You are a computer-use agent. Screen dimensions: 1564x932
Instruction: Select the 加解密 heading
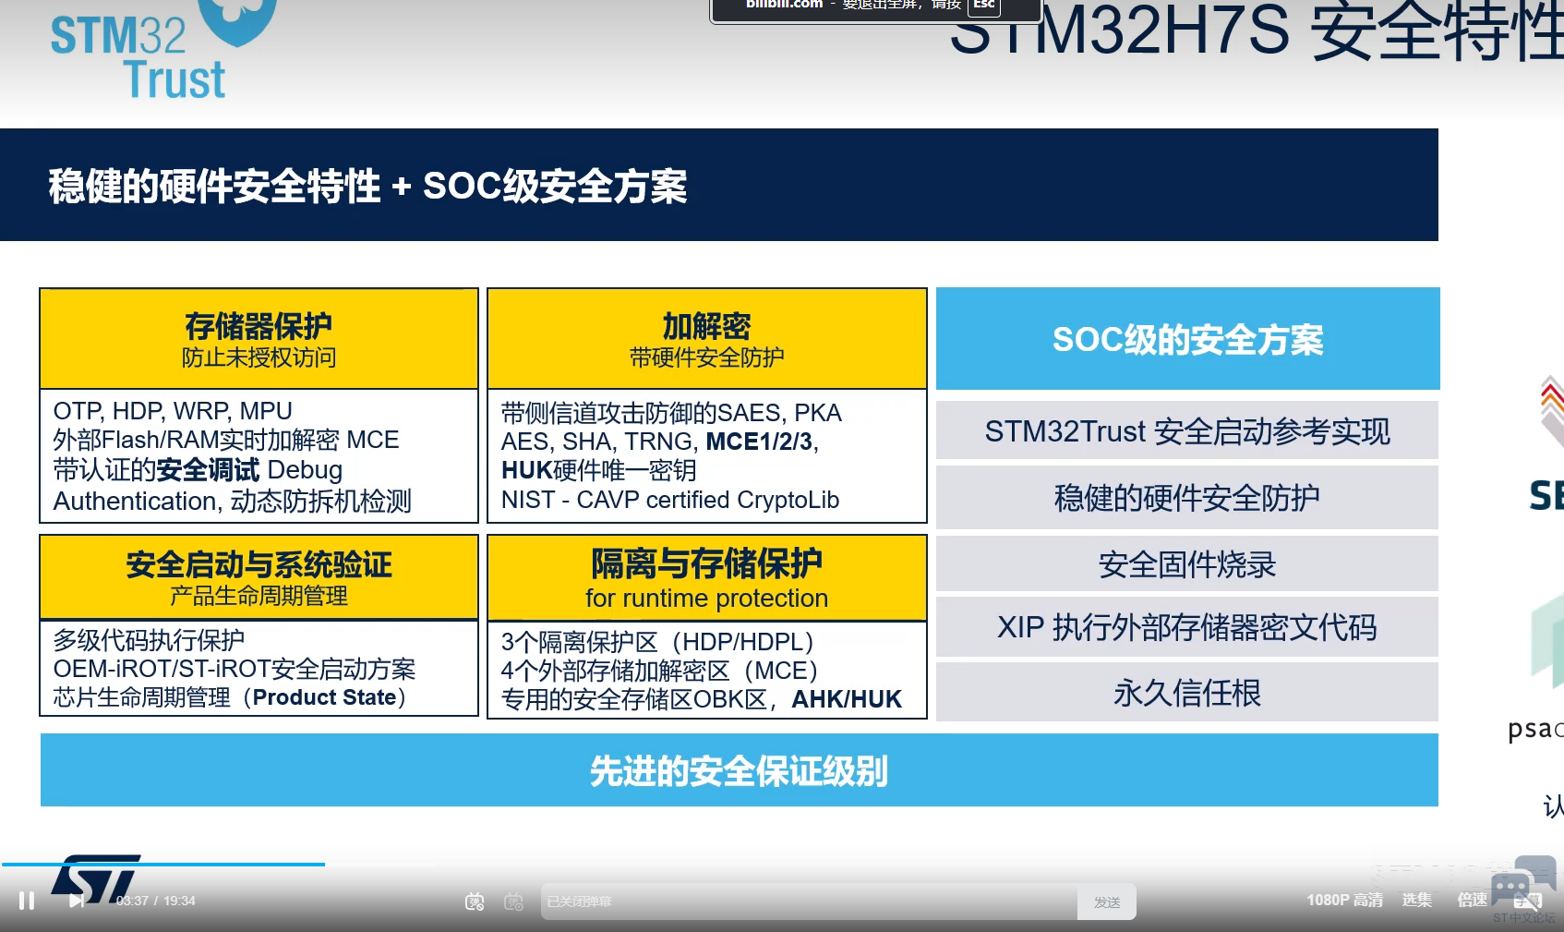[706, 325]
